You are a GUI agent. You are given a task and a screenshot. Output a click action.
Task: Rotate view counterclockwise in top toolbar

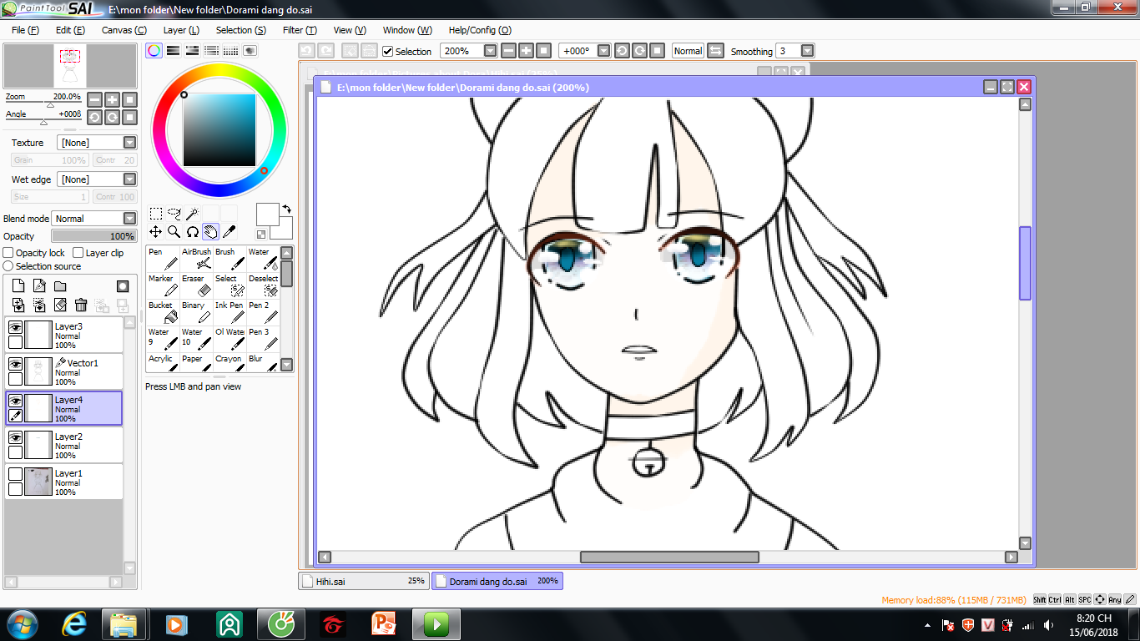[622, 51]
